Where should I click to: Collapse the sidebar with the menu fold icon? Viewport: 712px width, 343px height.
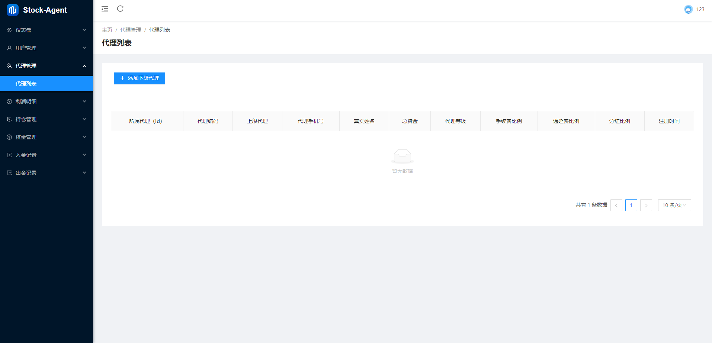pos(105,9)
